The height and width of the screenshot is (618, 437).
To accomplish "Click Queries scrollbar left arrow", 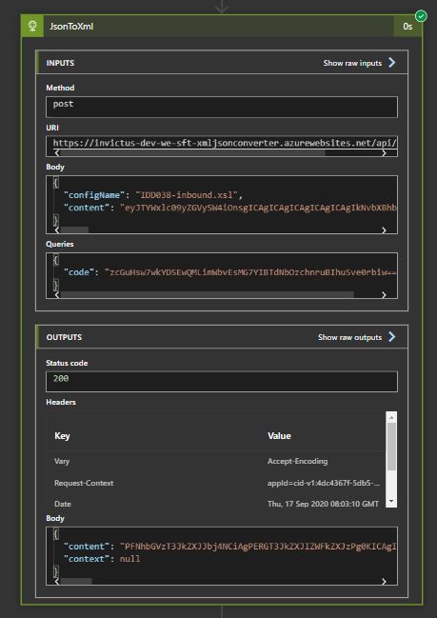I will click(57, 295).
